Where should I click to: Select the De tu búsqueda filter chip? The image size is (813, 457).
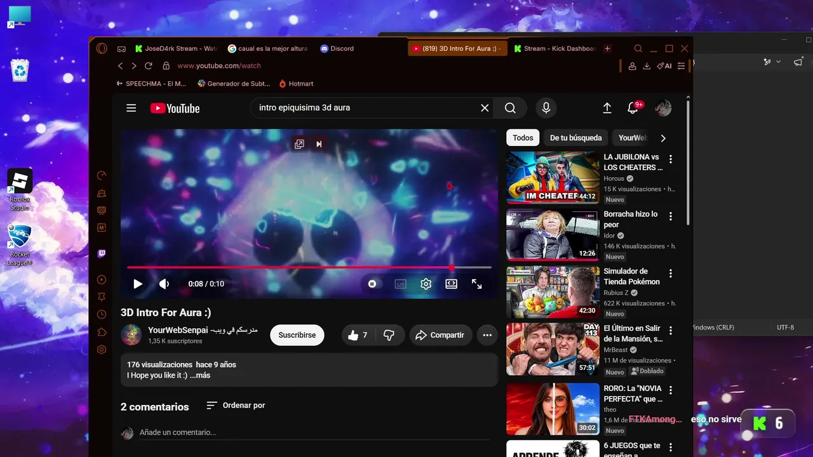click(575, 138)
